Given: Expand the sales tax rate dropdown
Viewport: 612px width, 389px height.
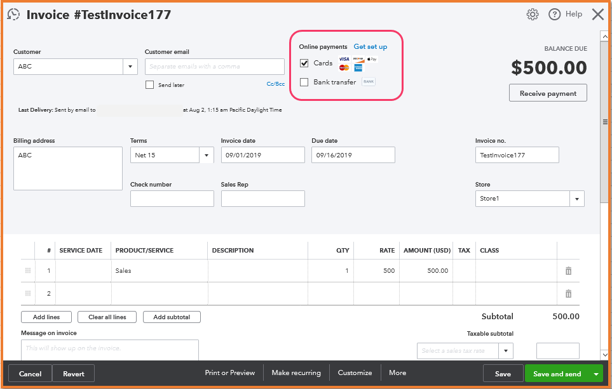Looking at the screenshot, I should [505, 351].
